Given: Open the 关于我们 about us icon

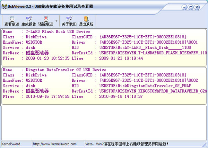Looking at the screenshot, I should click(x=69, y=21).
